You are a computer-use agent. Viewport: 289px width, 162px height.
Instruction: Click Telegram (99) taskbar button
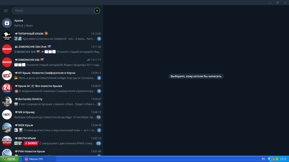pos(39,159)
